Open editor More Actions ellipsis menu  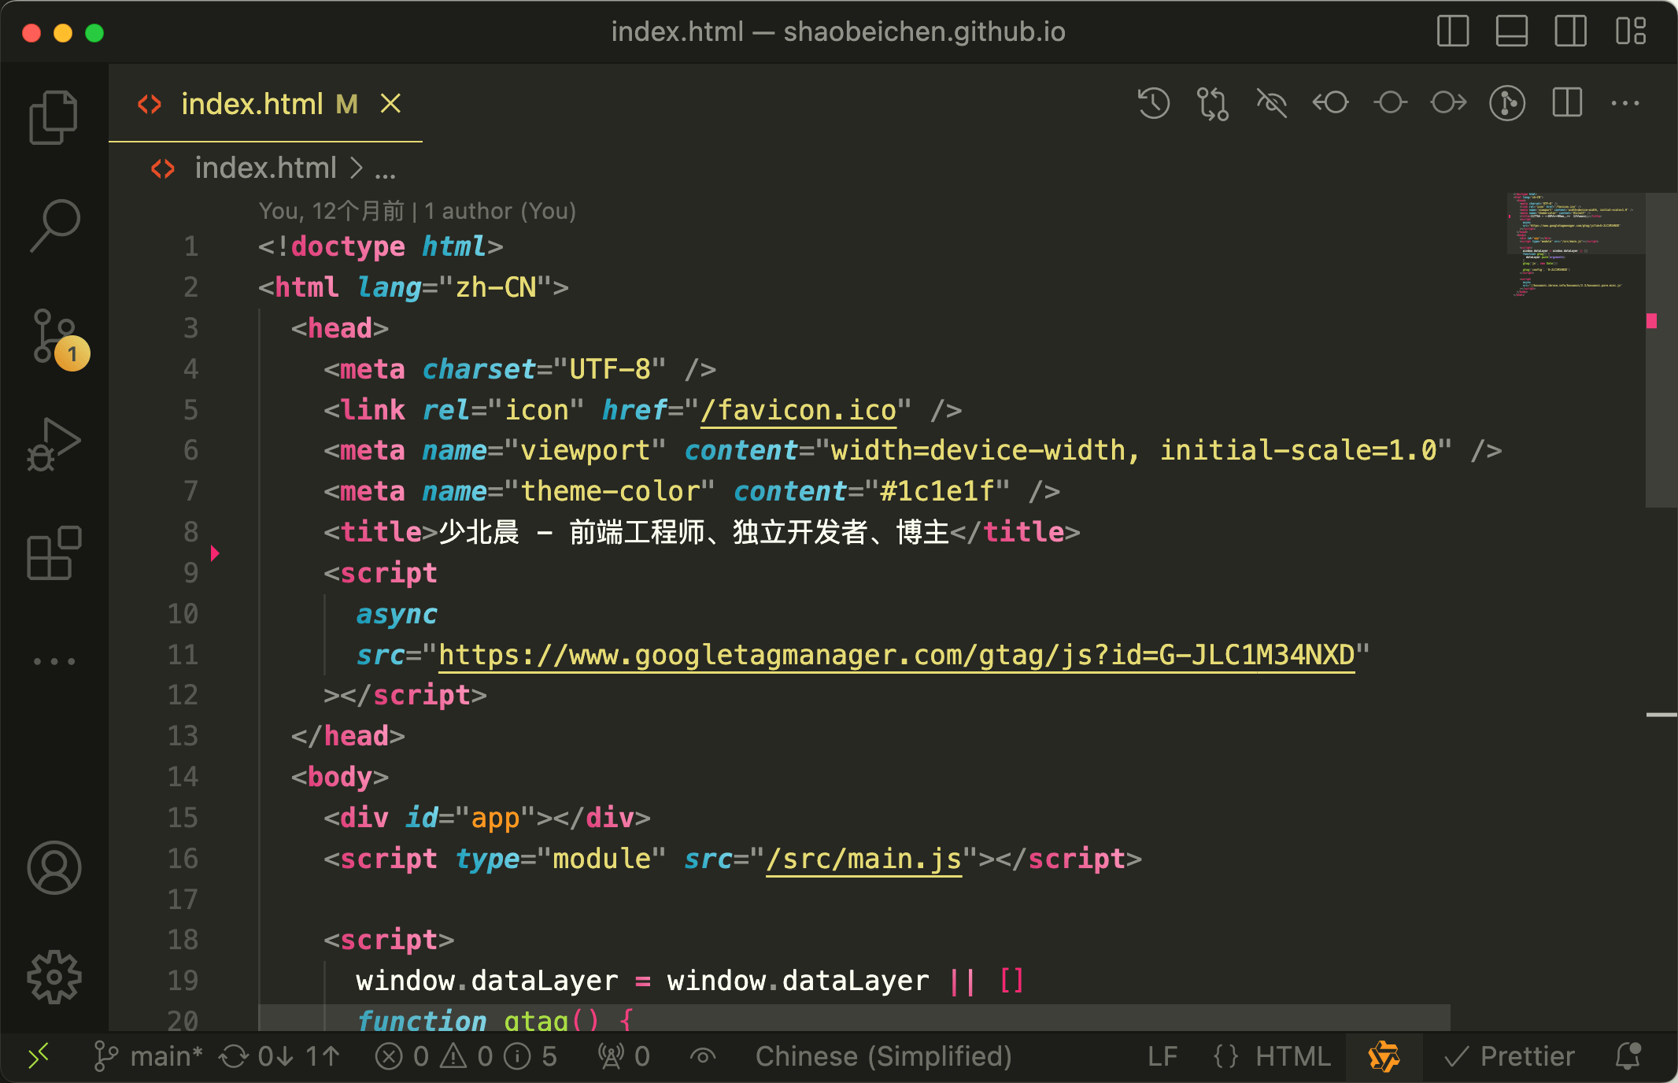[x=1625, y=103]
